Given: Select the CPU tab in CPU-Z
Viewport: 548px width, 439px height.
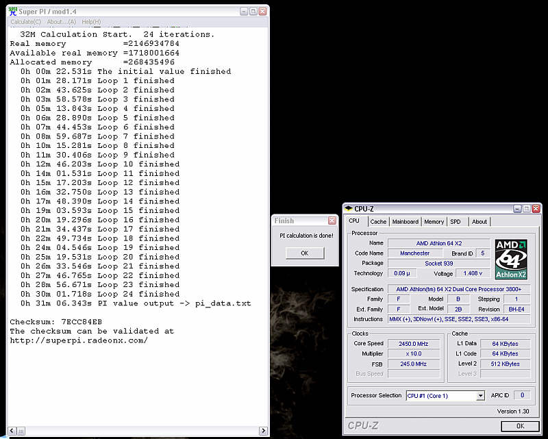Looking at the screenshot, I should coord(354,221).
